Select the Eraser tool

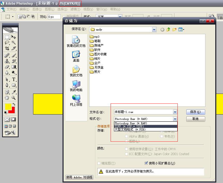[x=7, y=67]
